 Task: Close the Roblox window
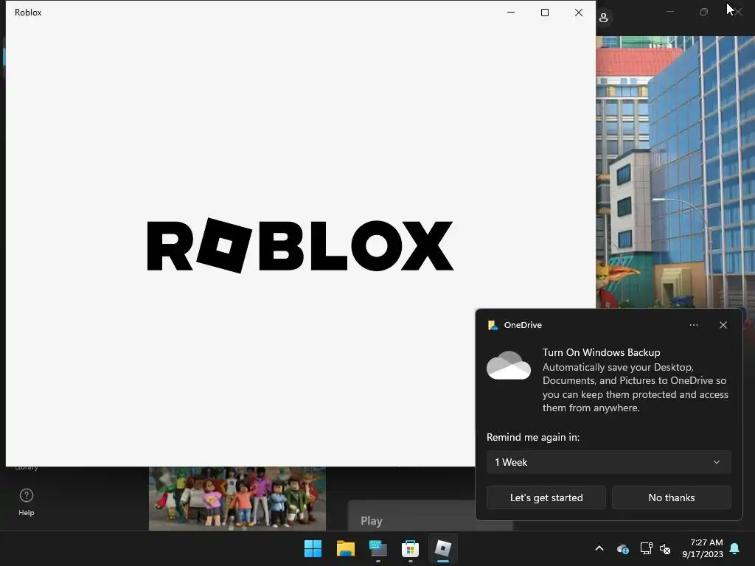579,13
